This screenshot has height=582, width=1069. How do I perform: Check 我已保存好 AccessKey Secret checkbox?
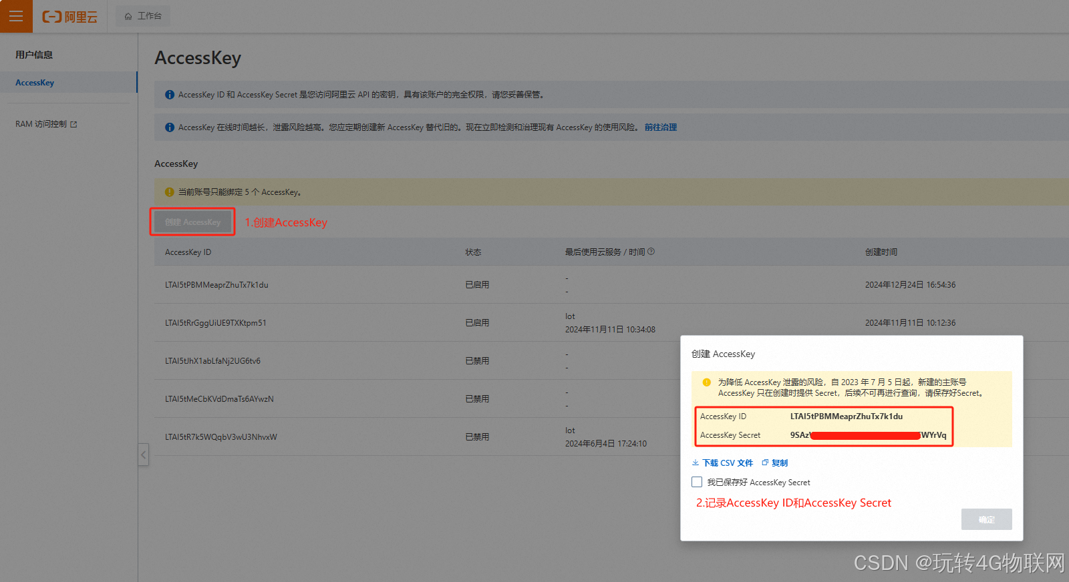click(697, 482)
